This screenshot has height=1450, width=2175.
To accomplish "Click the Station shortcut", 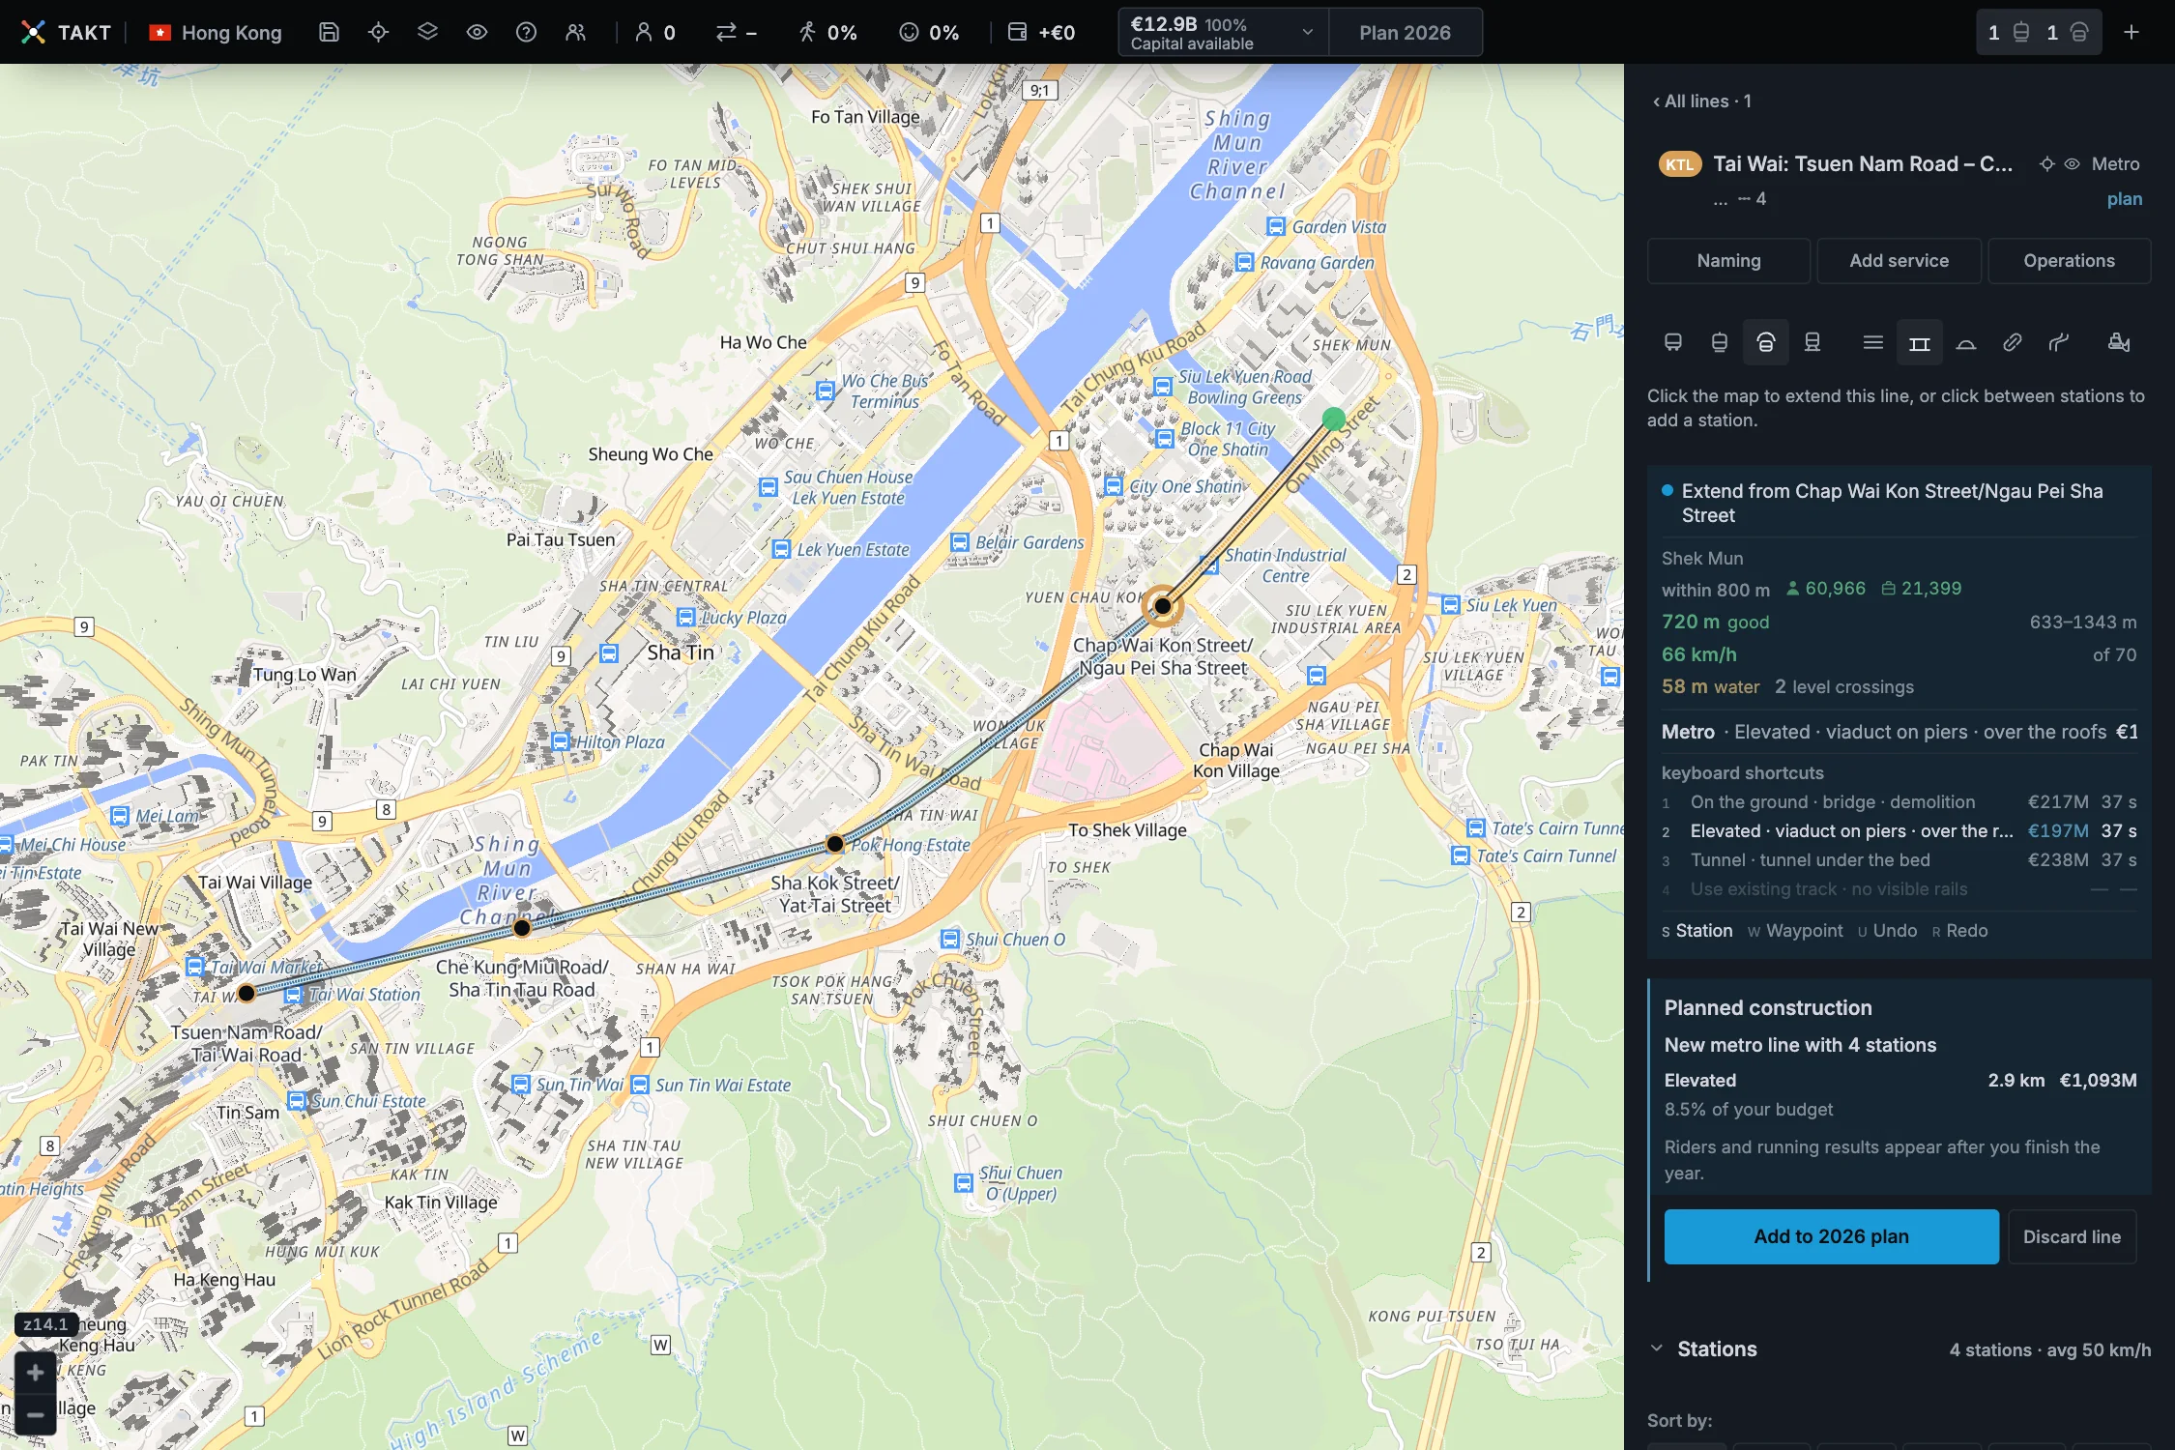I will point(1696,931).
